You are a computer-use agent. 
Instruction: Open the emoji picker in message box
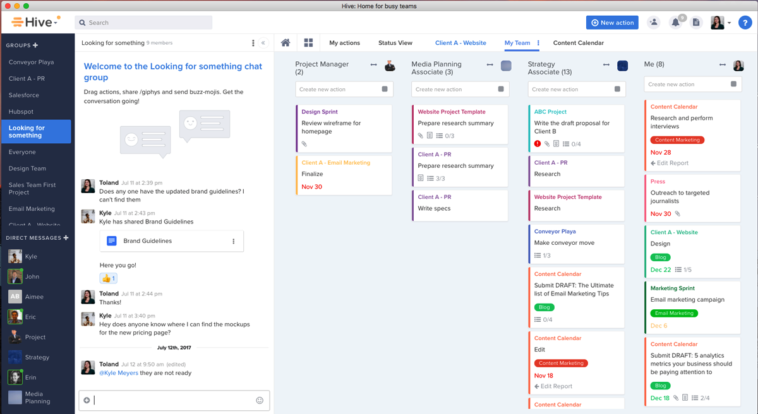pos(260,400)
